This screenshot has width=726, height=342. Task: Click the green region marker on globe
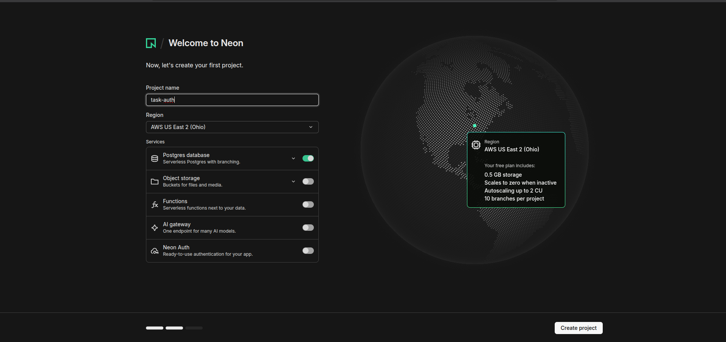475,126
